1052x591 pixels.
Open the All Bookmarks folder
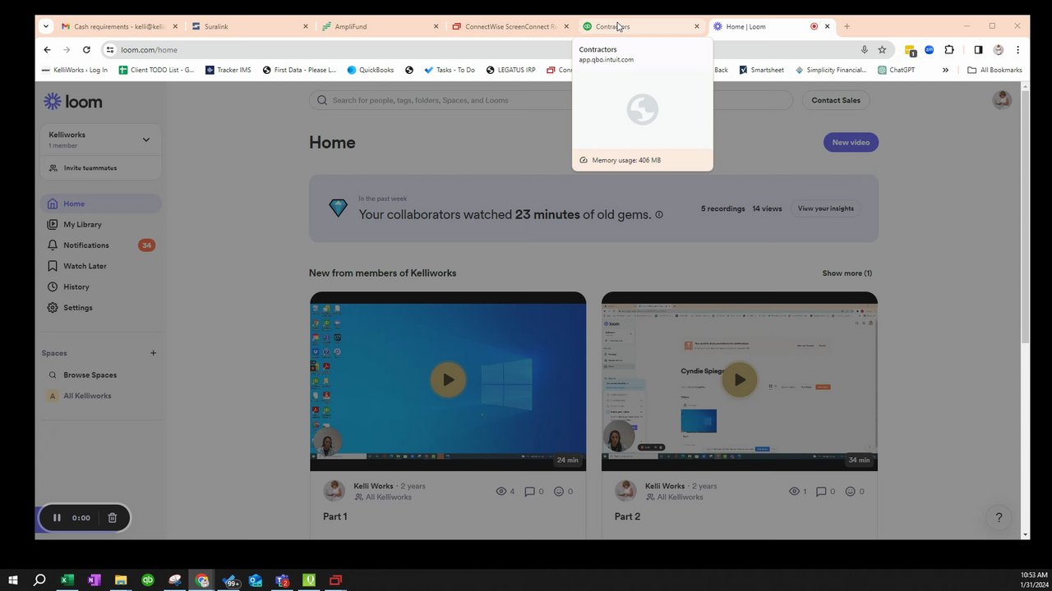pos(994,70)
